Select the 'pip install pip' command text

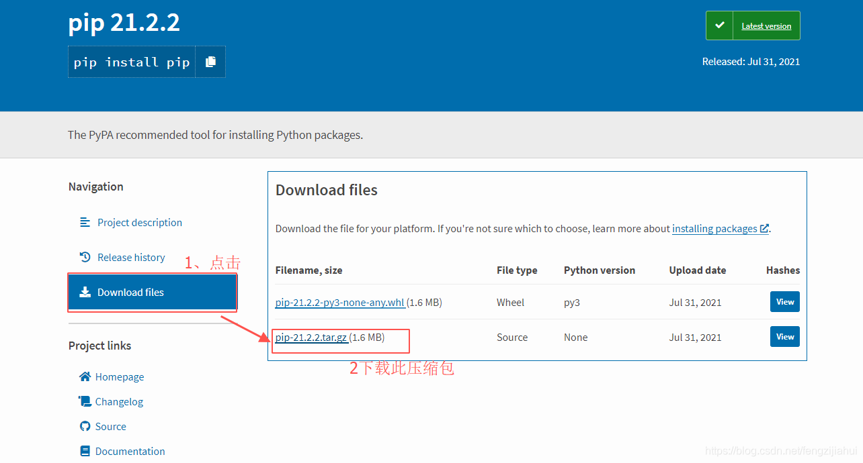coord(132,62)
